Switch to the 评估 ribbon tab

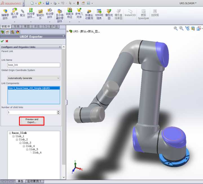click(37, 27)
